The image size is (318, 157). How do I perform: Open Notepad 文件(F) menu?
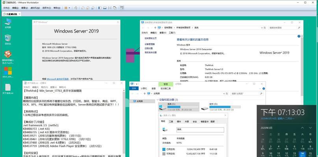[x=27, y=87]
